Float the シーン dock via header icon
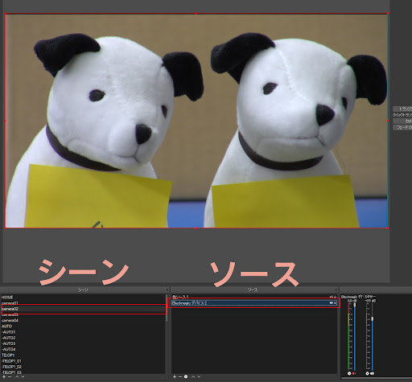The width and height of the screenshot is (412, 382). pos(167,290)
